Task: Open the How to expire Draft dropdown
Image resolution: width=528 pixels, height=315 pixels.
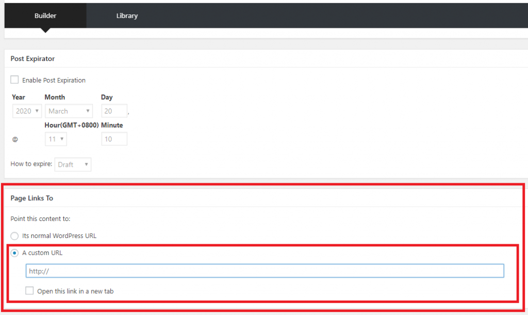Action: pos(73,165)
